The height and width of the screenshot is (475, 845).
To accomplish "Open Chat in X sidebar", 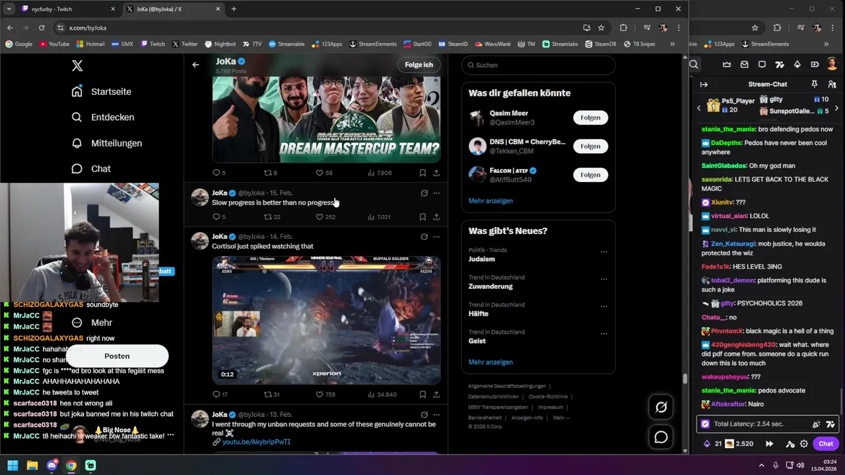I will click(x=90, y=169).
